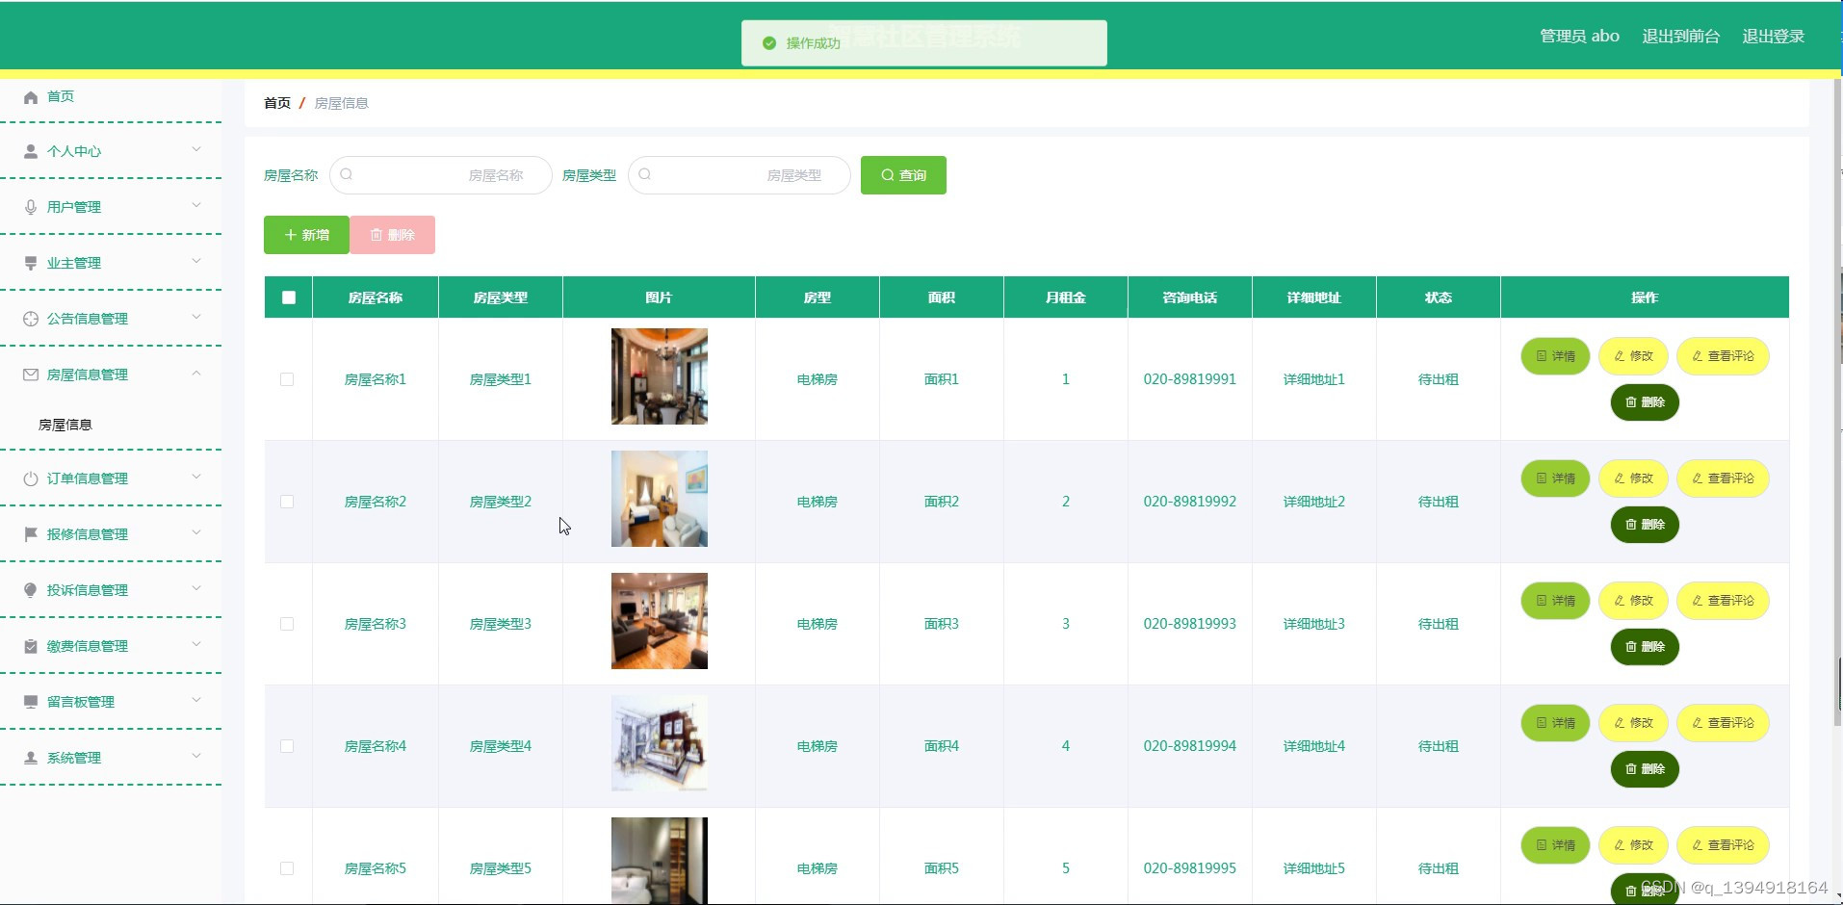Check the row checkbox for 房屋名称2
Image resolution: width=1843 pixels, height=905 pixels.
[287, 502]
